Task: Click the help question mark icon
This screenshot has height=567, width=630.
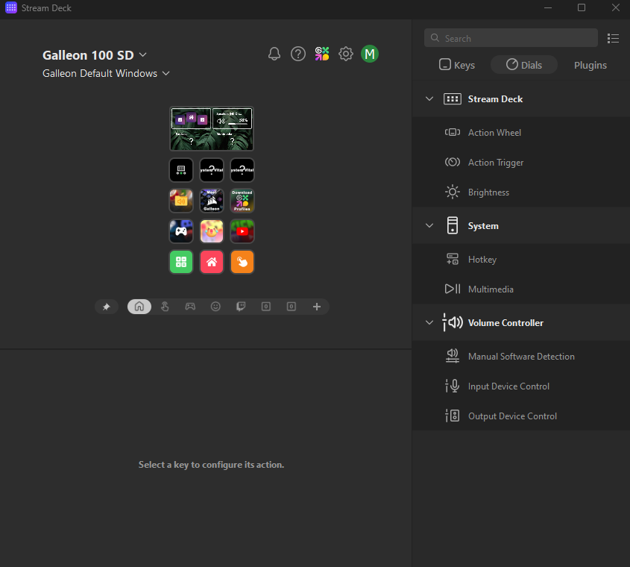Action: [x=298, y=54]
